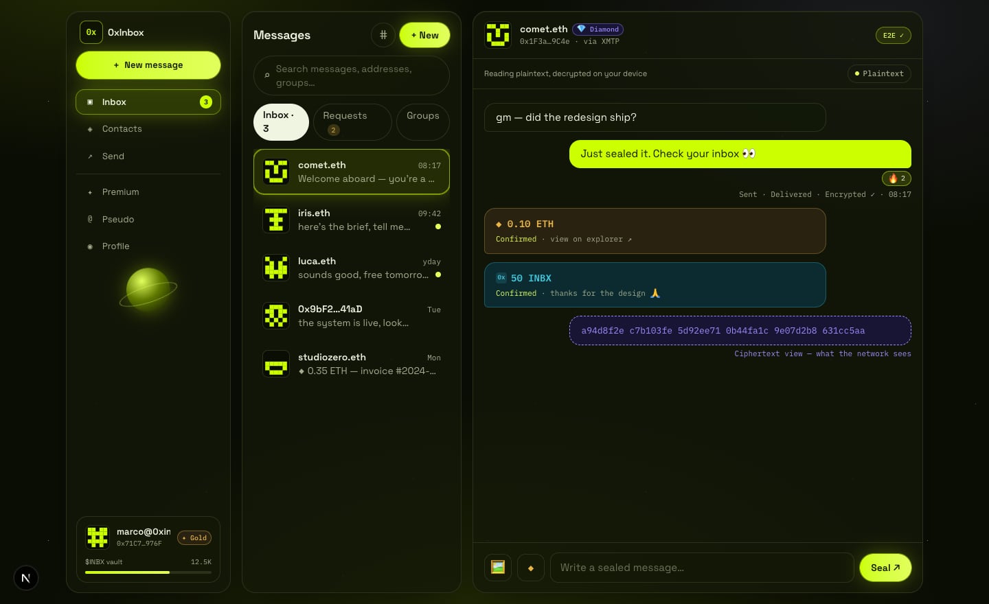The width and height of the screenshot is (989, 604).
Task: Click iris.eth pixel avatar
Action: pos(276,220)
